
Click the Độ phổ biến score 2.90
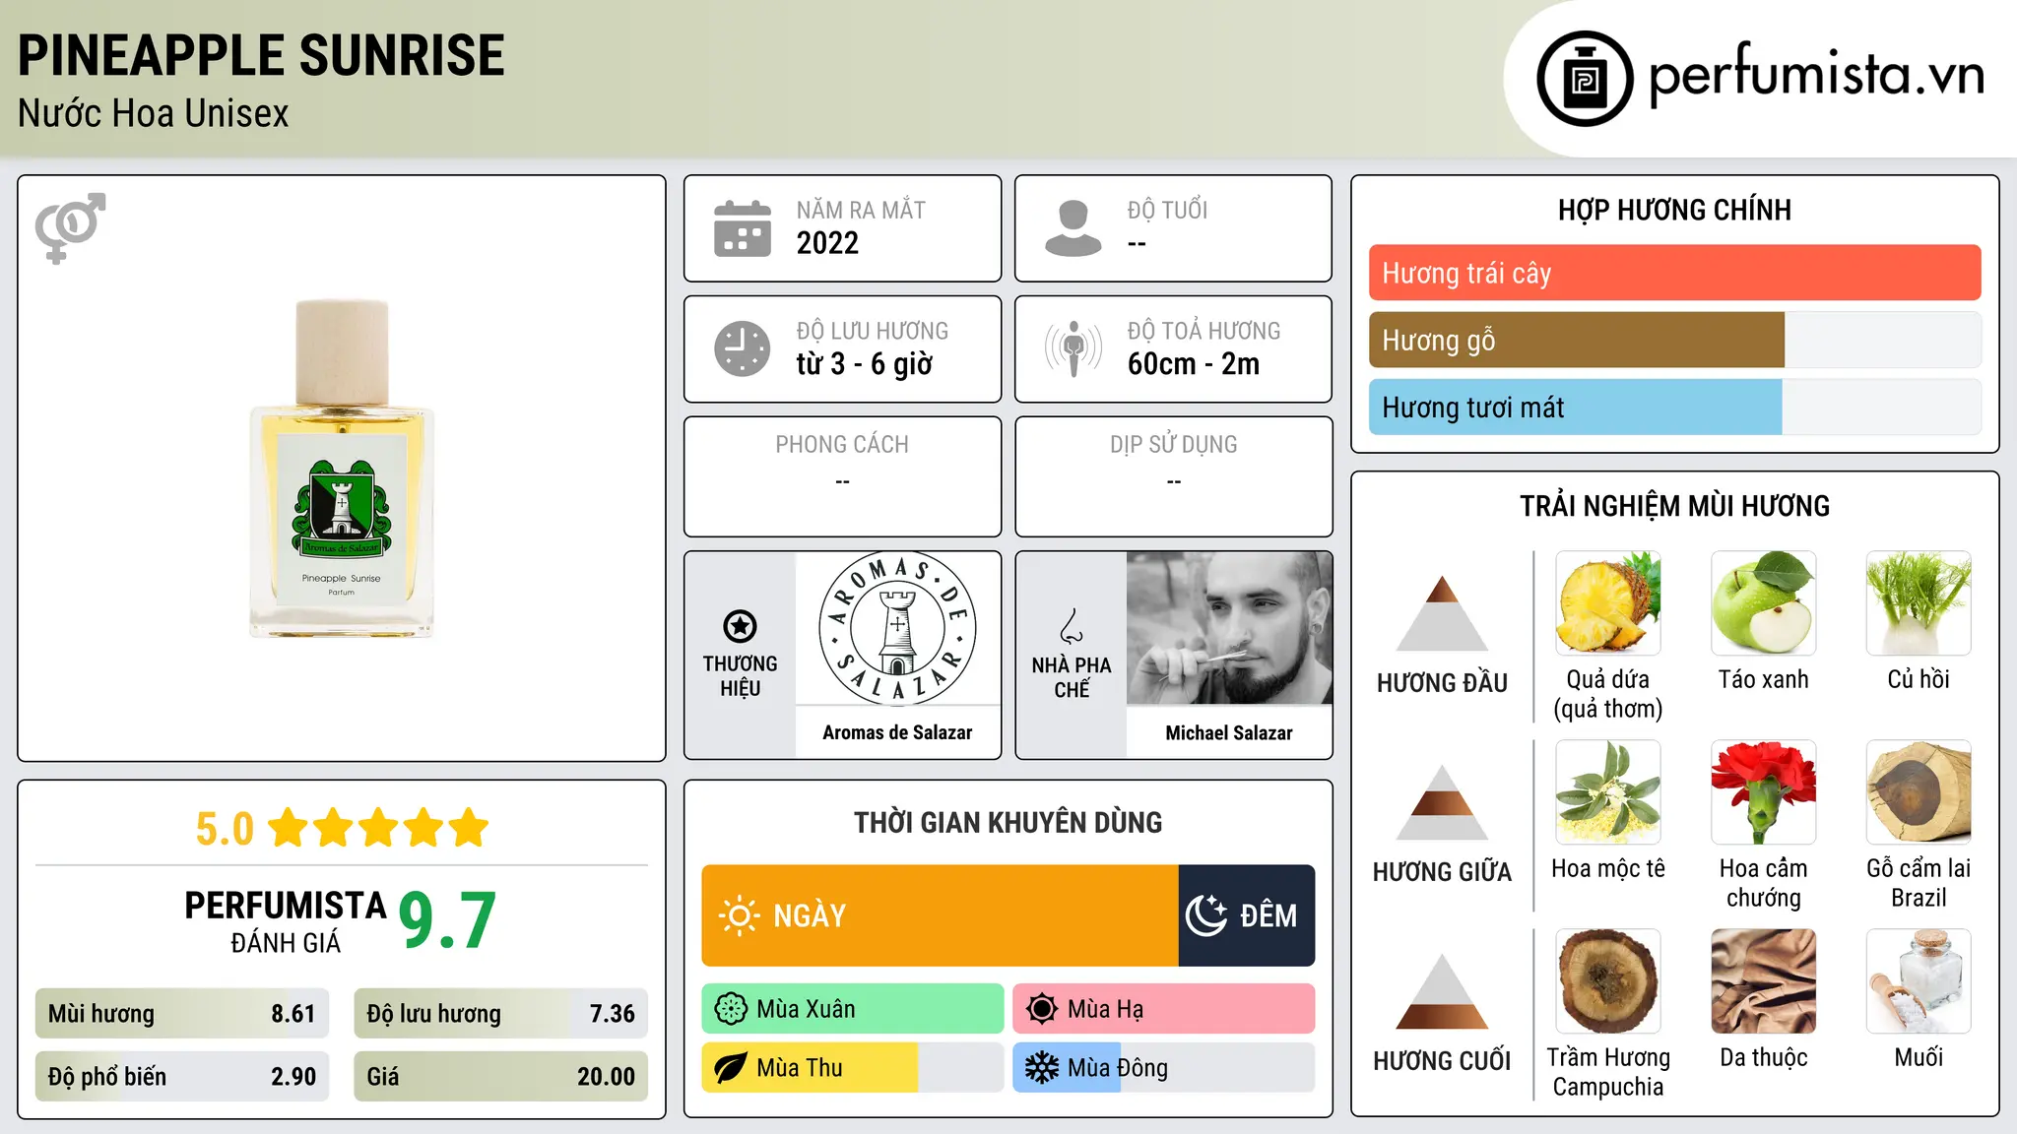(x=293, y=1077)
